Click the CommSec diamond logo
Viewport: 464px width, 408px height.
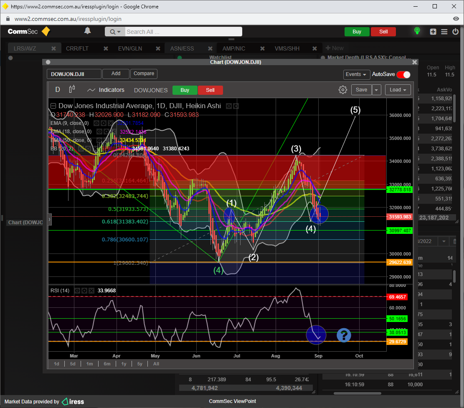46,31
